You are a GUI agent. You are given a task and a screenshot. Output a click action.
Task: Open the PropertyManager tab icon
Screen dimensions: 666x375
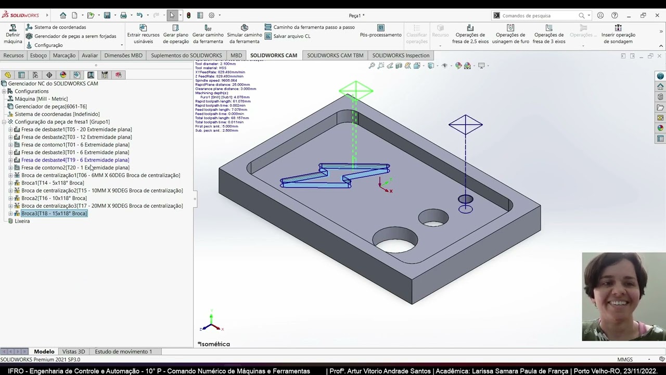point(21,75)
